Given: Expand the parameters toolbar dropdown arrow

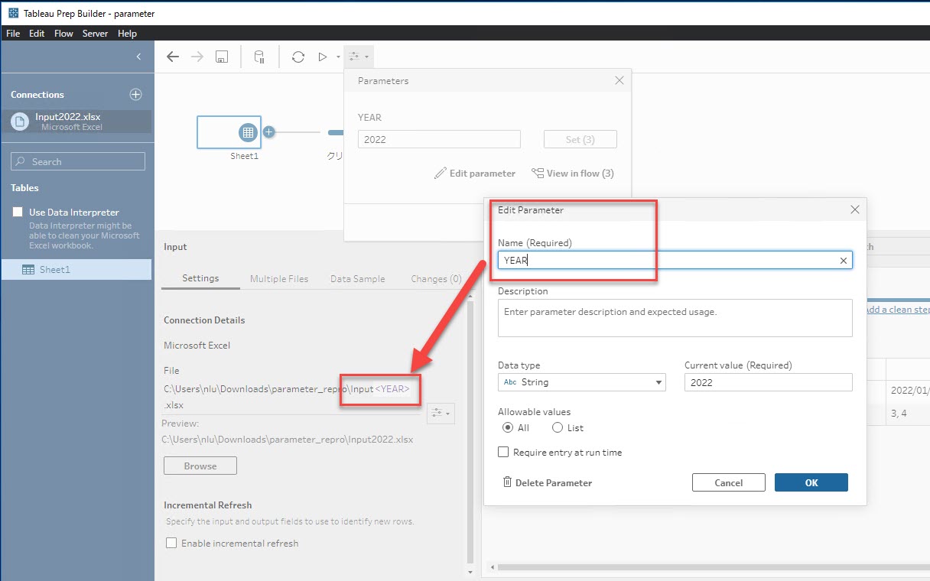Looking at the screenshot, I should tap(367, 57).
